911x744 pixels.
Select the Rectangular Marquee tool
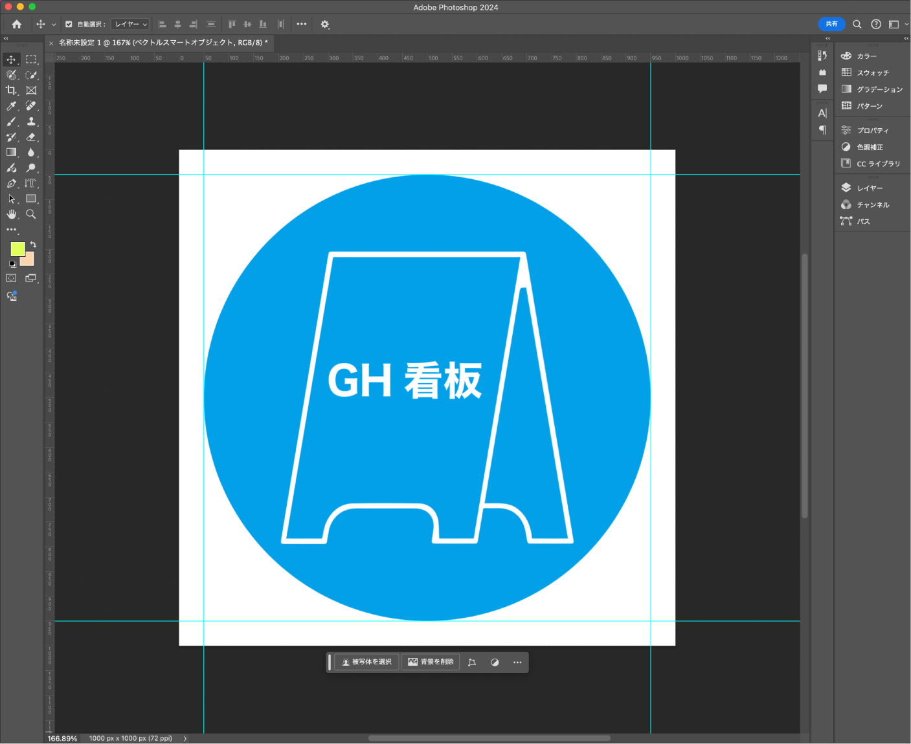click(30, 60)
